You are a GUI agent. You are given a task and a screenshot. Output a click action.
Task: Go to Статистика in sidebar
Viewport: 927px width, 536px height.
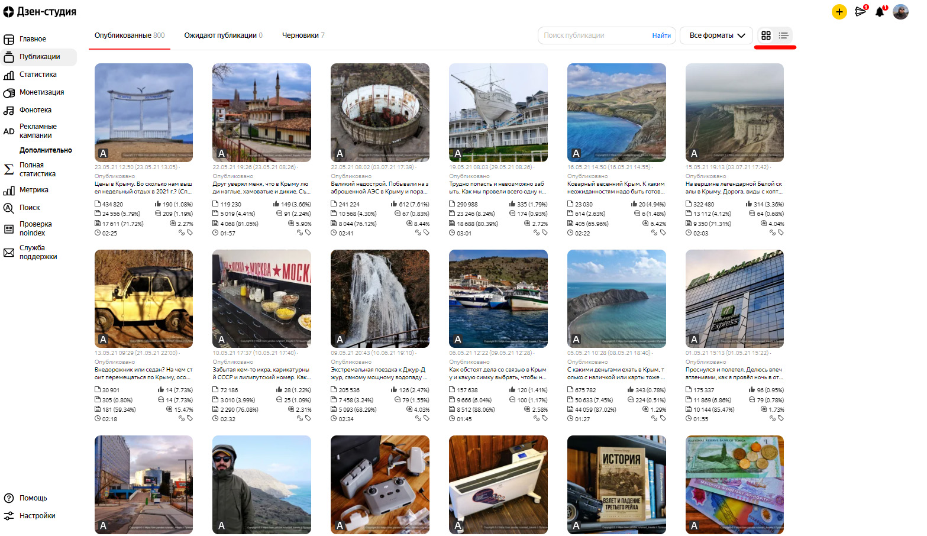(x=38, y=75)
